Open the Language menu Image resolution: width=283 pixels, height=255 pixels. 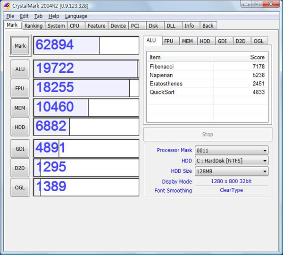click(76, 16)
